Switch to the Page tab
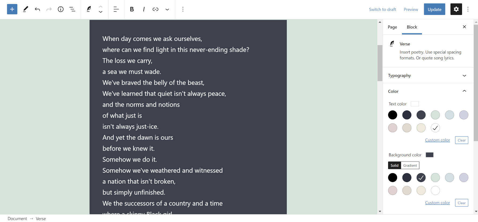The width and height of the screenshot is (478, 222). pos(392,27)
